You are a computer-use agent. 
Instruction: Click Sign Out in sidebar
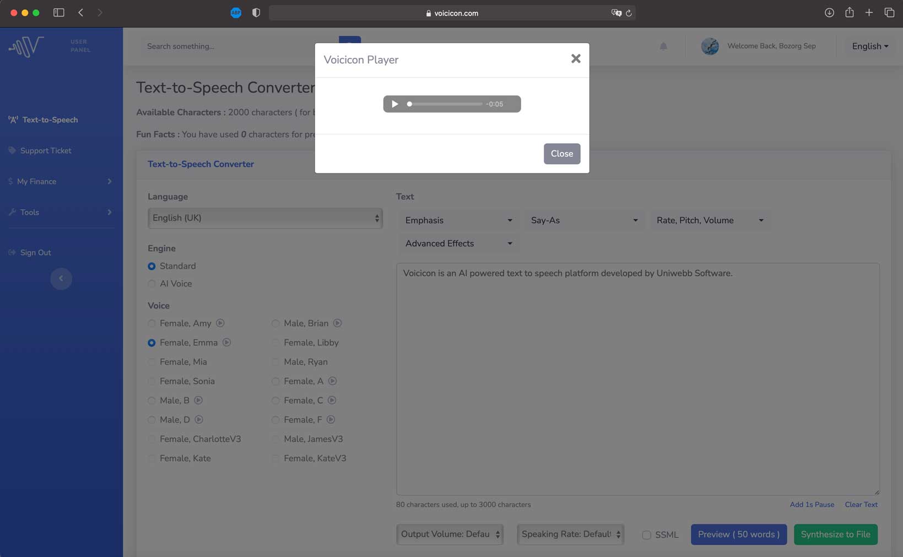30,252
